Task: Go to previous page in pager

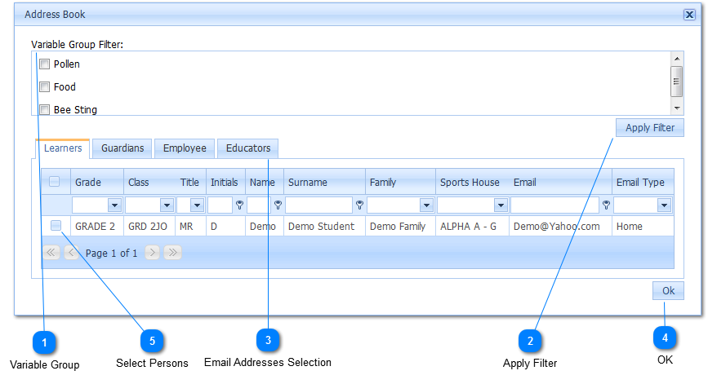Action: [x=71, y=254]
